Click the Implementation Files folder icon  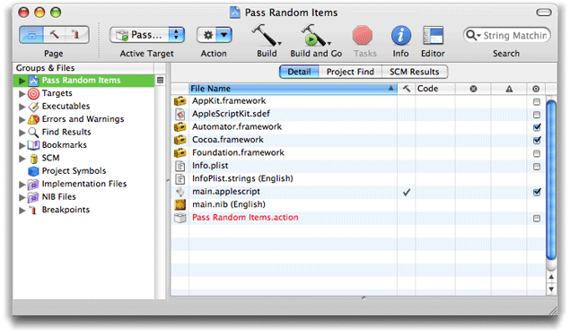click(33, 185)
